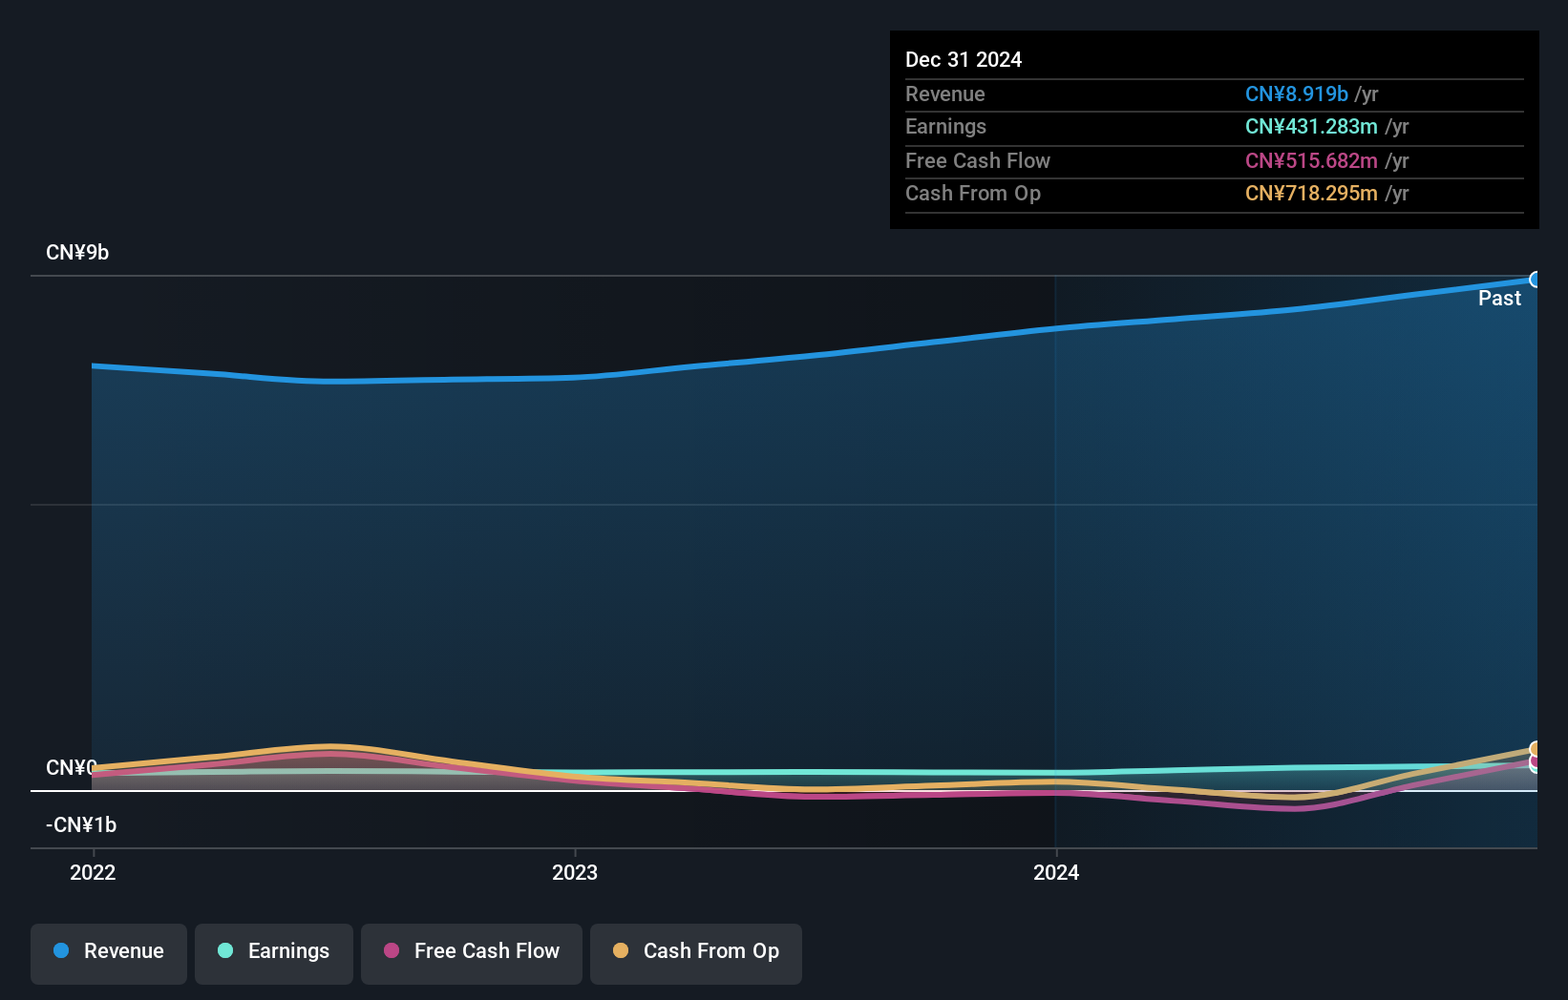Click the Past label on the chart
This screenshot has height=1000, width=1568.
click(x=1499, y=298)
